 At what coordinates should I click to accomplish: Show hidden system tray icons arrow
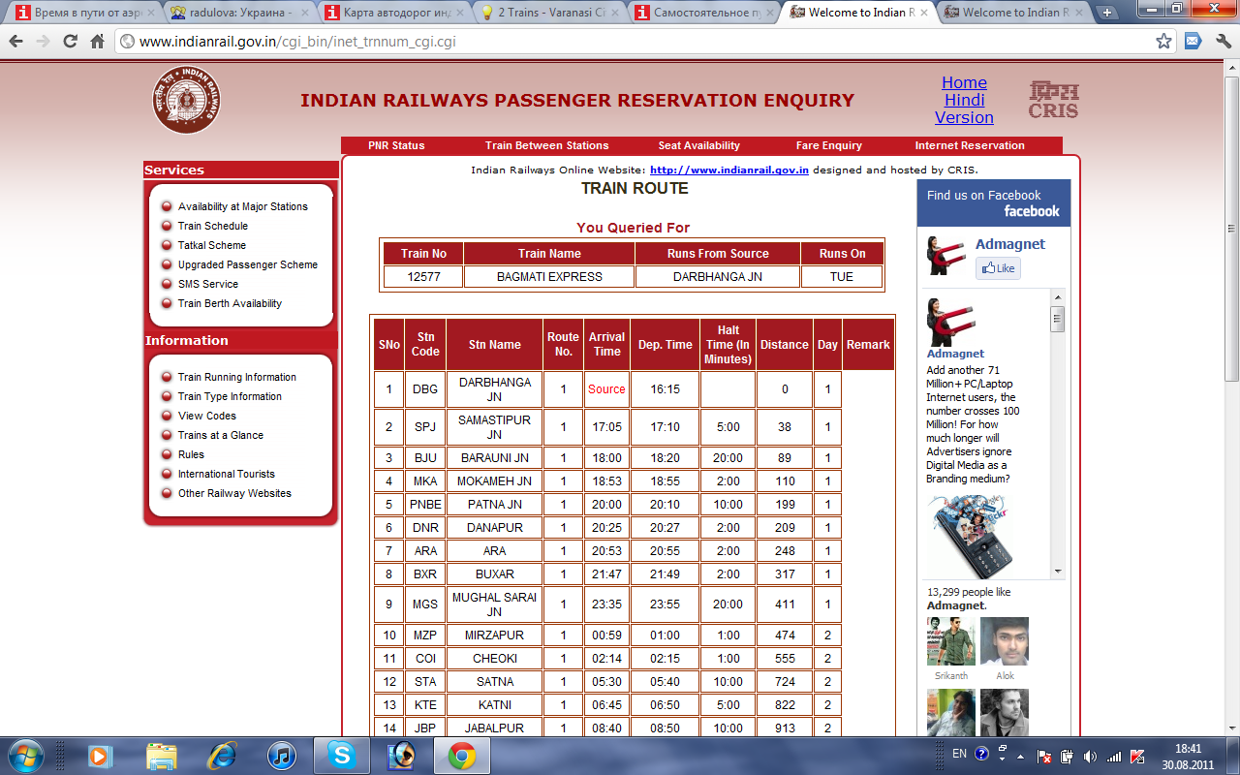(x=1003, y=754)
